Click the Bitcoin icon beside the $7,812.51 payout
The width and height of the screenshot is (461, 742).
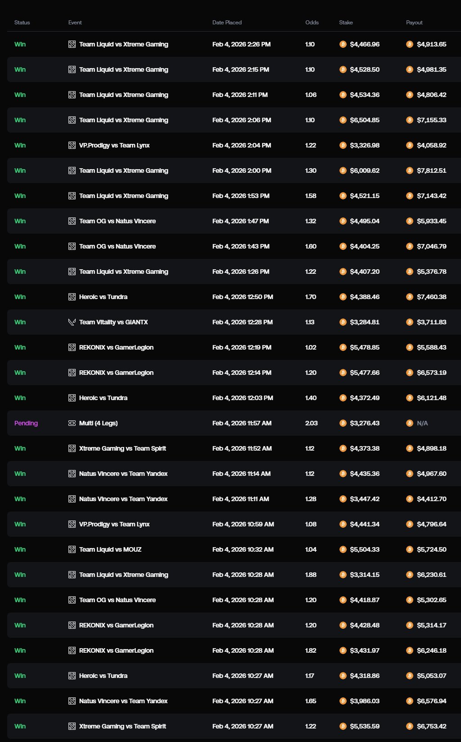point(410,171)
